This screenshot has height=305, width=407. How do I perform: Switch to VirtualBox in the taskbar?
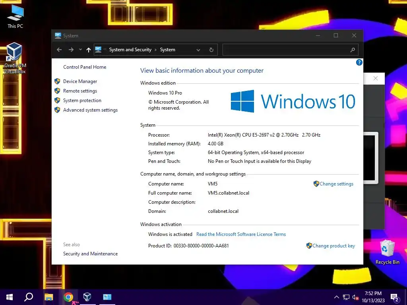[x=87, y=297]
